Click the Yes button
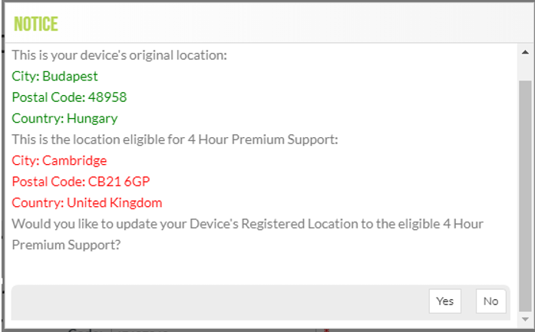 (x=444, y=301)
